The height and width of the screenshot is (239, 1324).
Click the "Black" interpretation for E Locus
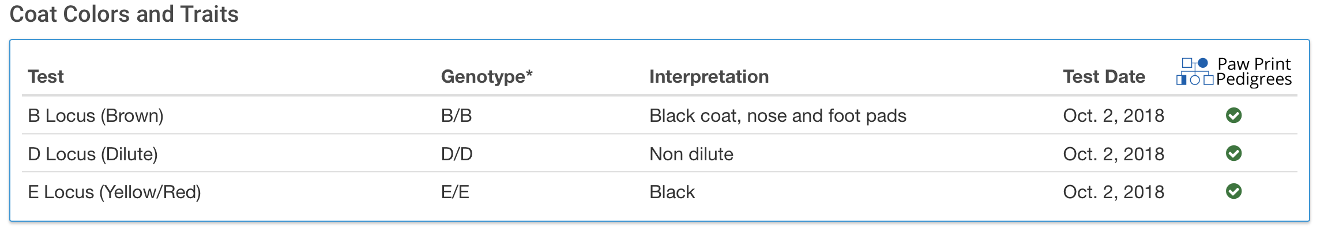tap(672, 192)
